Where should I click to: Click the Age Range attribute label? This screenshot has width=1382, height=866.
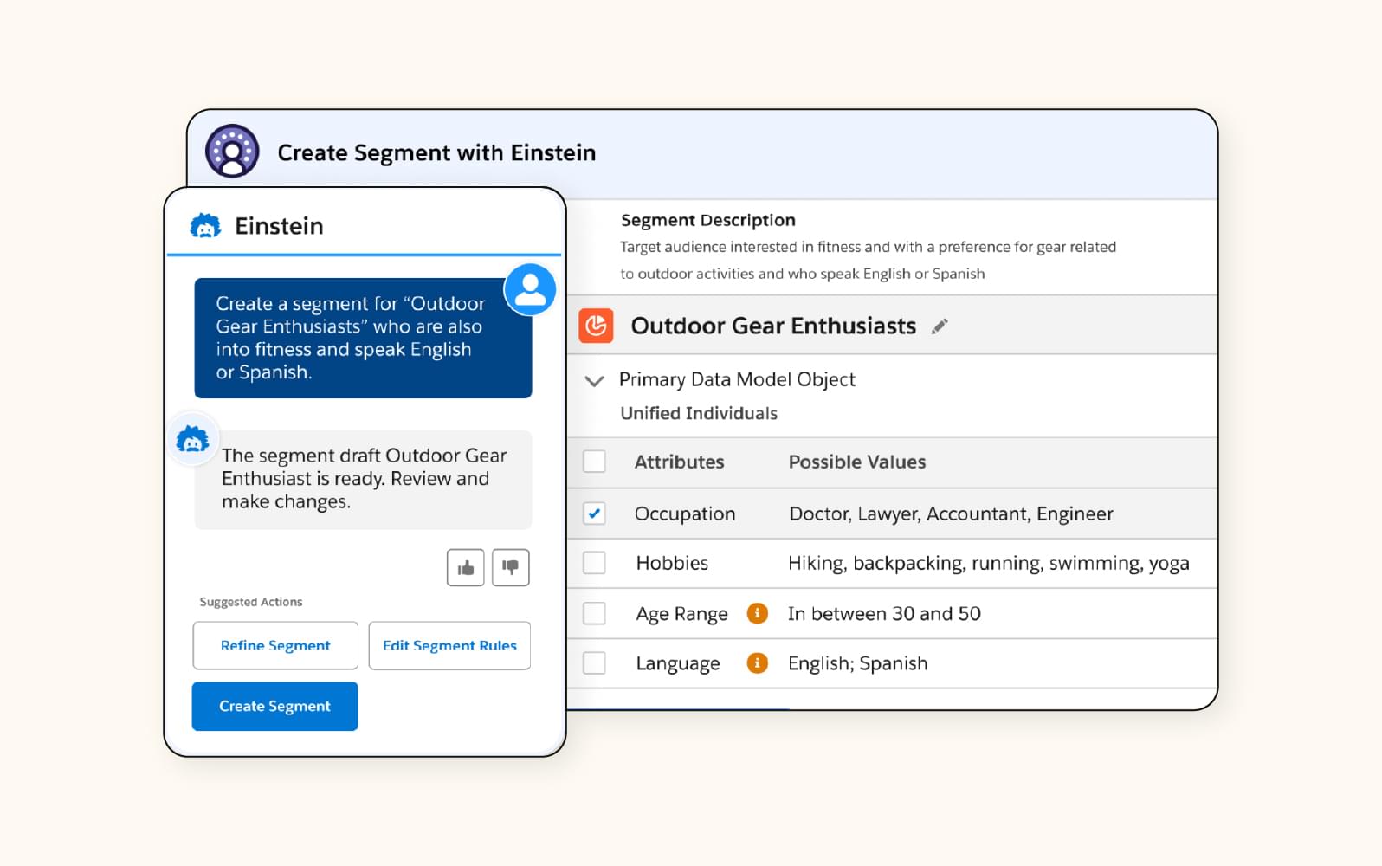click(x=681, y=614)
